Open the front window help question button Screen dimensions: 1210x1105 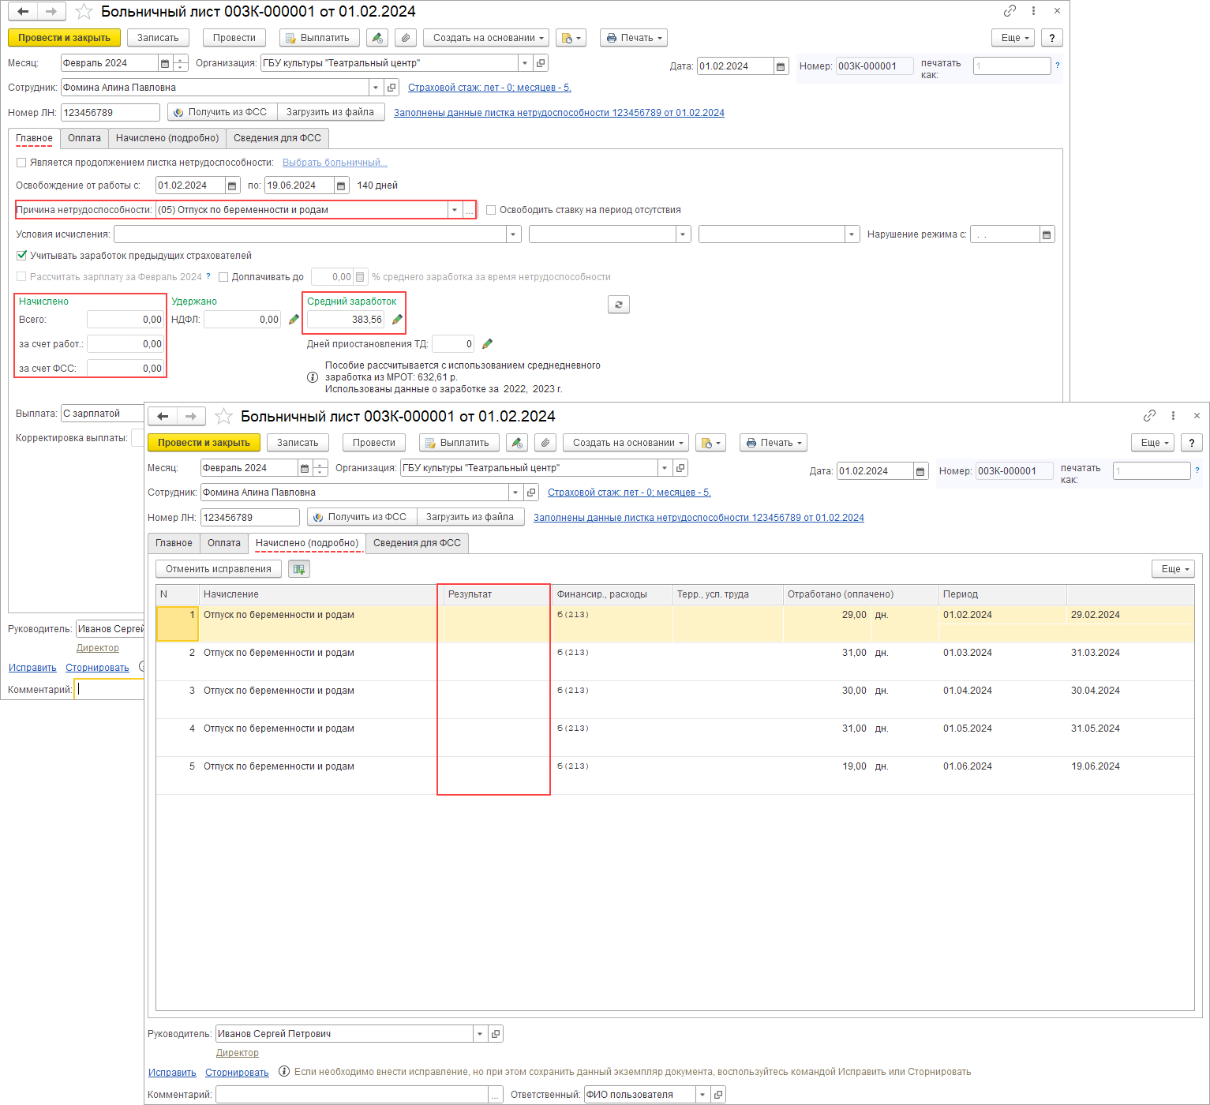tap(1191, 443)
